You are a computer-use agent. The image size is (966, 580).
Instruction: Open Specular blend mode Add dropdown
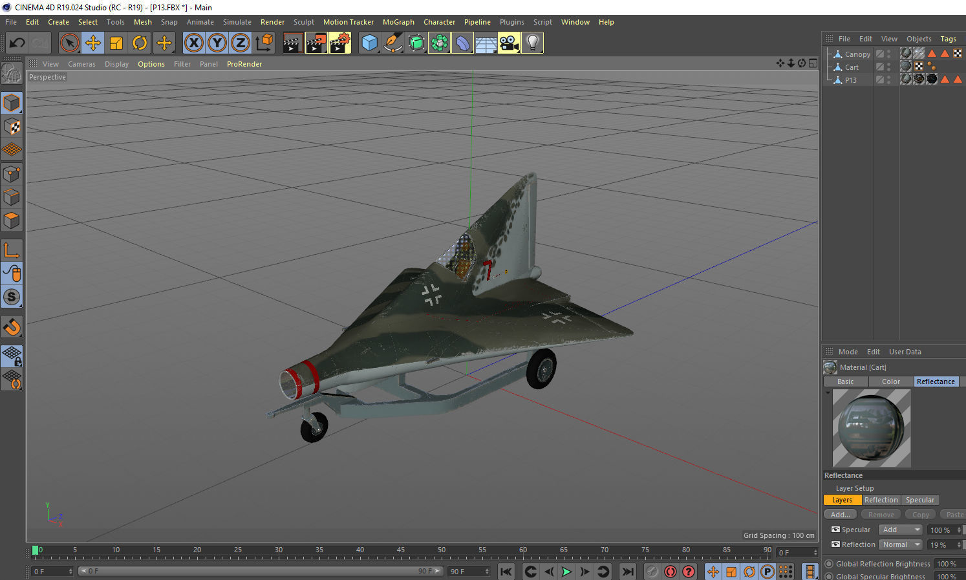point(901,530)
